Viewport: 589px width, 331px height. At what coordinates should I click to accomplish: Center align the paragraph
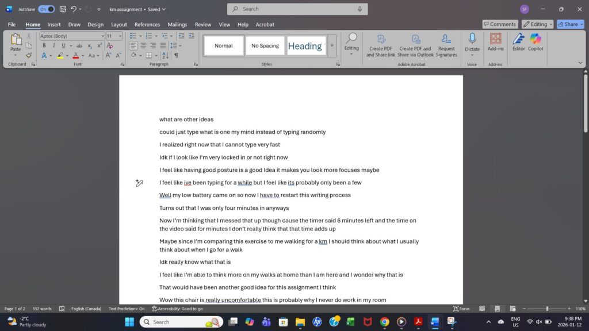(x=143, y=45)
